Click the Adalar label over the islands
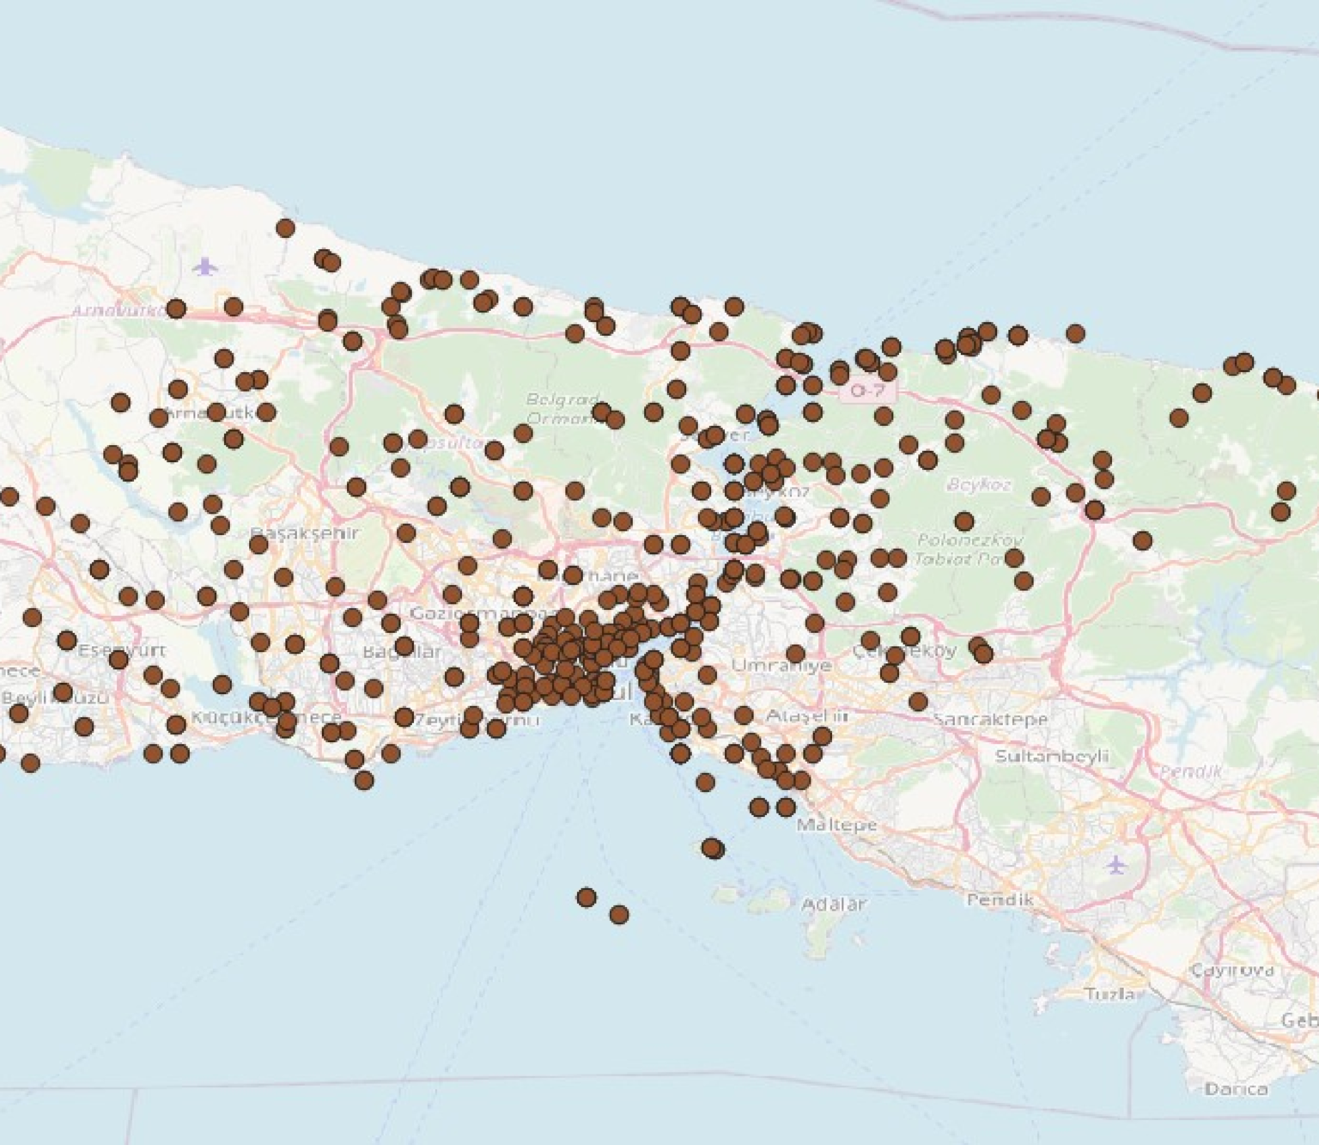The height and width of the screenshot is (1145, 1319). [x=834, y=904]
